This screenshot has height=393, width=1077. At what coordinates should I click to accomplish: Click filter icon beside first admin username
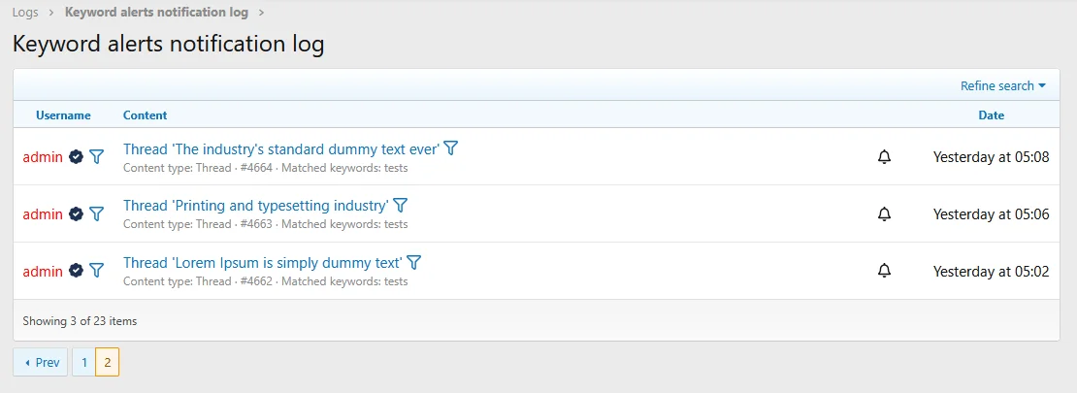96,157
